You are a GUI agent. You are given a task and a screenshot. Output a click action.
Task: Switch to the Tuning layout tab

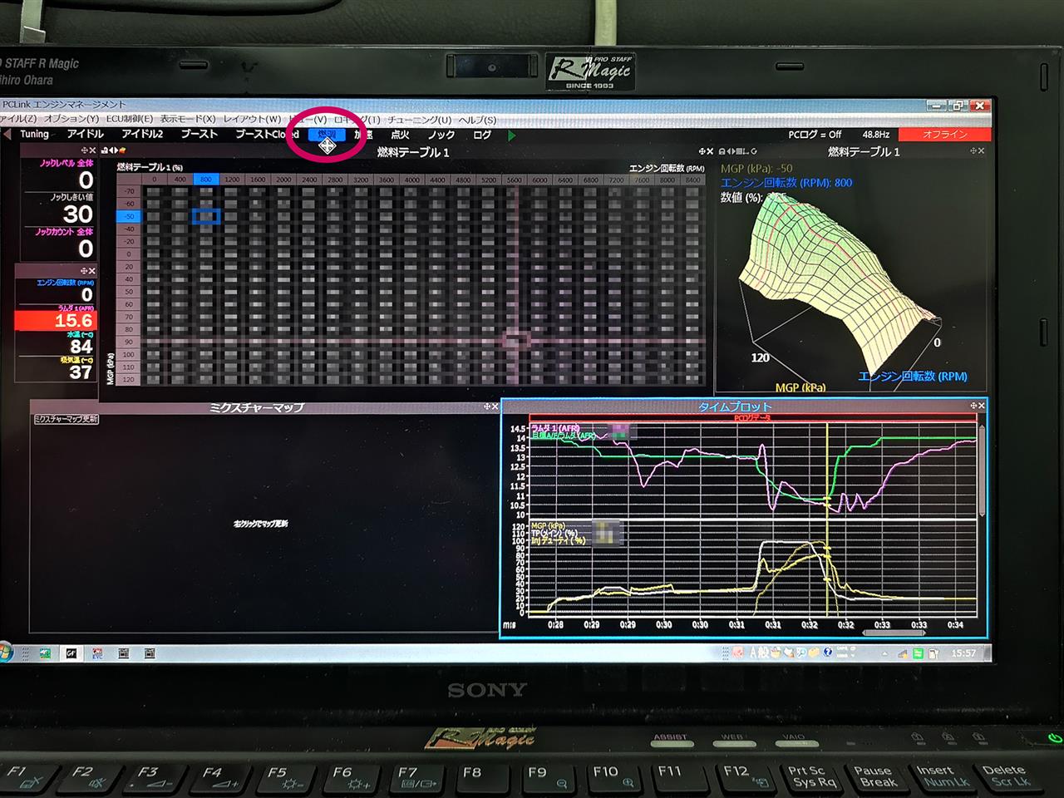tap(35, 134)
